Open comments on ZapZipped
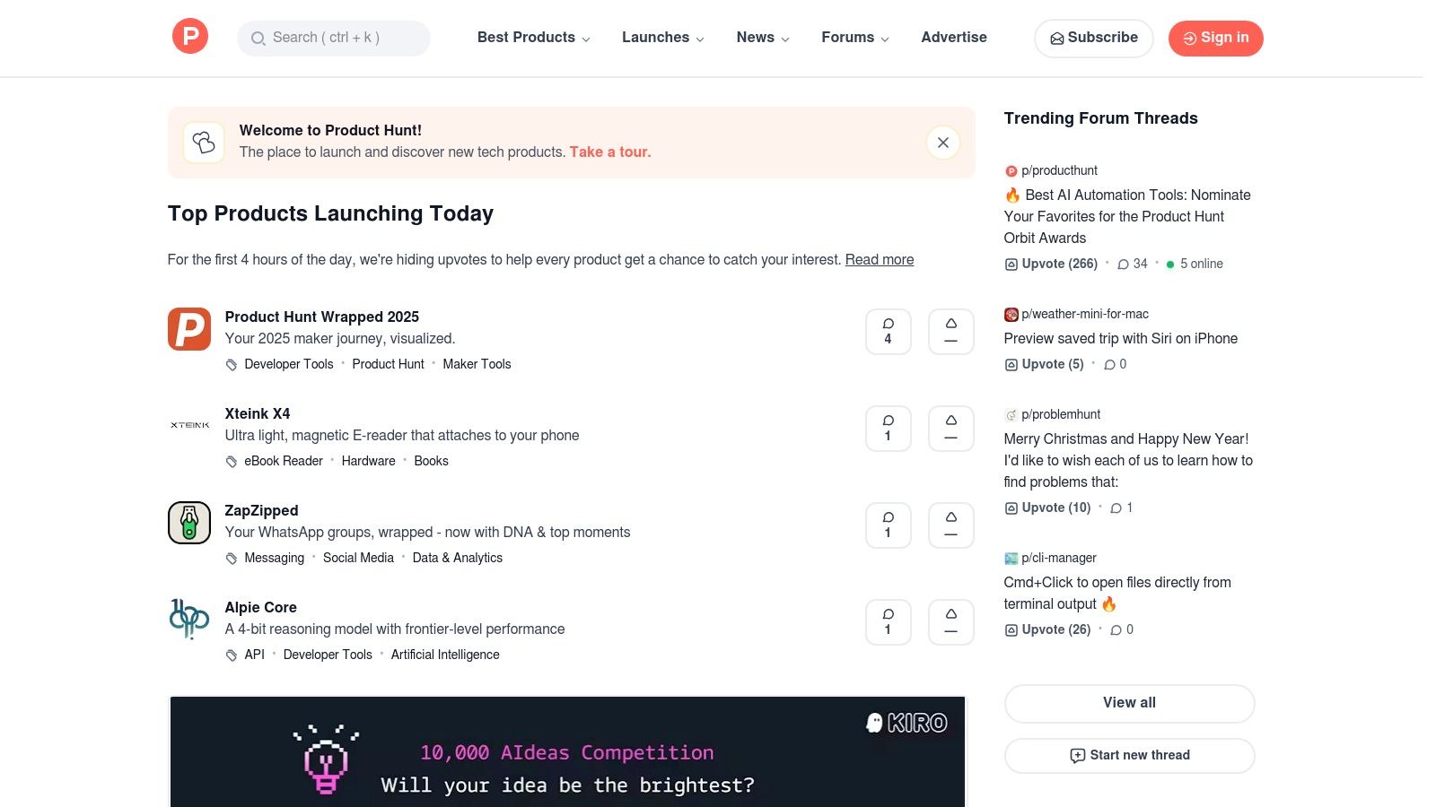The height and width of the screenshot is (807, 1436). 888,525
